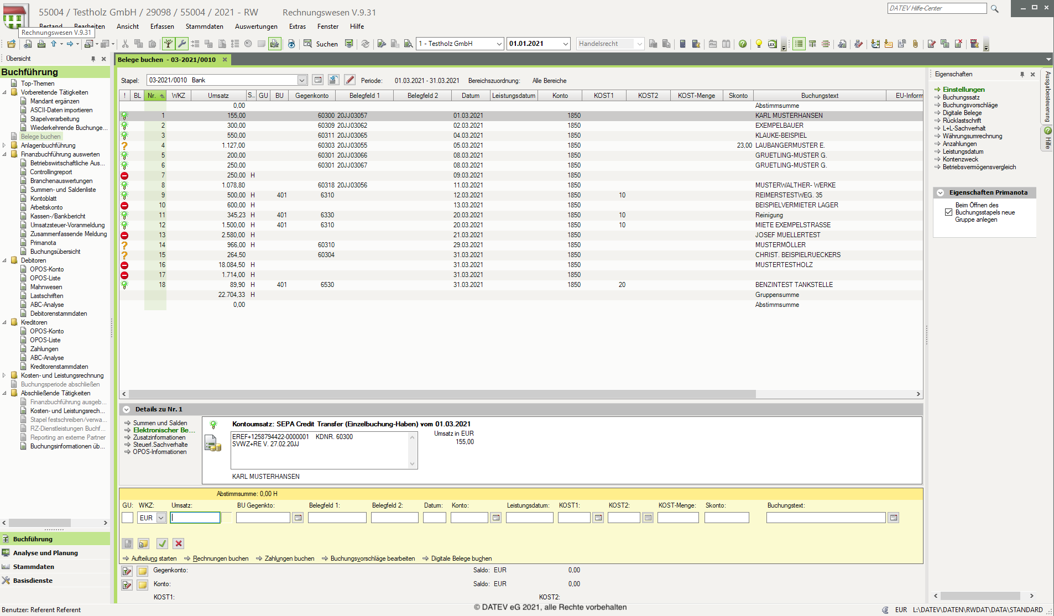Collapse the 'Eigenschaften Primanota' panel
This screenshot has height=616, width=1054.
point(940,192)
